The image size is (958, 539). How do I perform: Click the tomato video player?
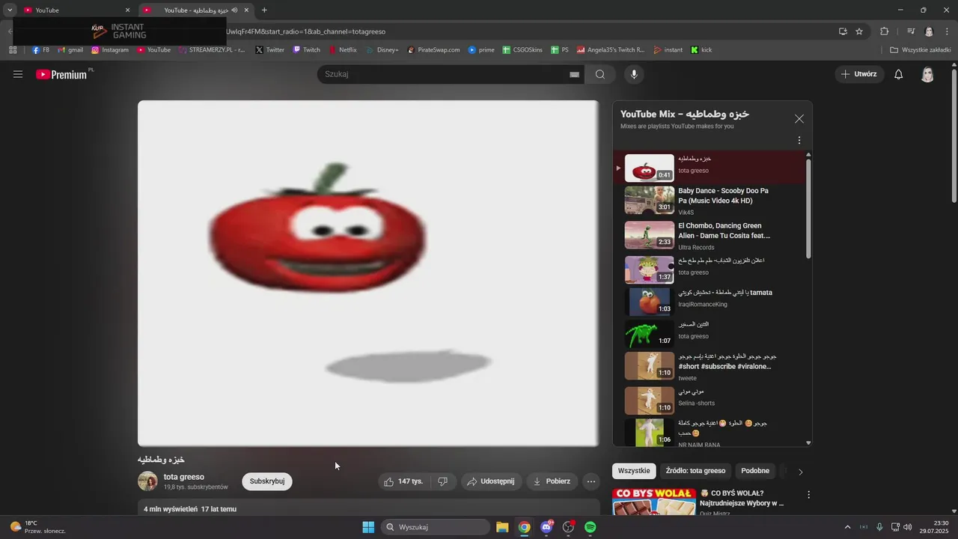(x=368, y=273)
